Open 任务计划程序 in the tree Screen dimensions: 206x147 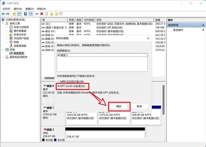point(22,27)
